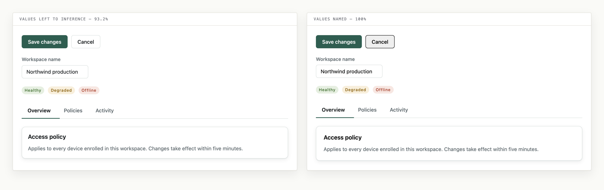Select the Healthy badge in left panel
This screenshot has width=604, height=190.
point(33,90)
